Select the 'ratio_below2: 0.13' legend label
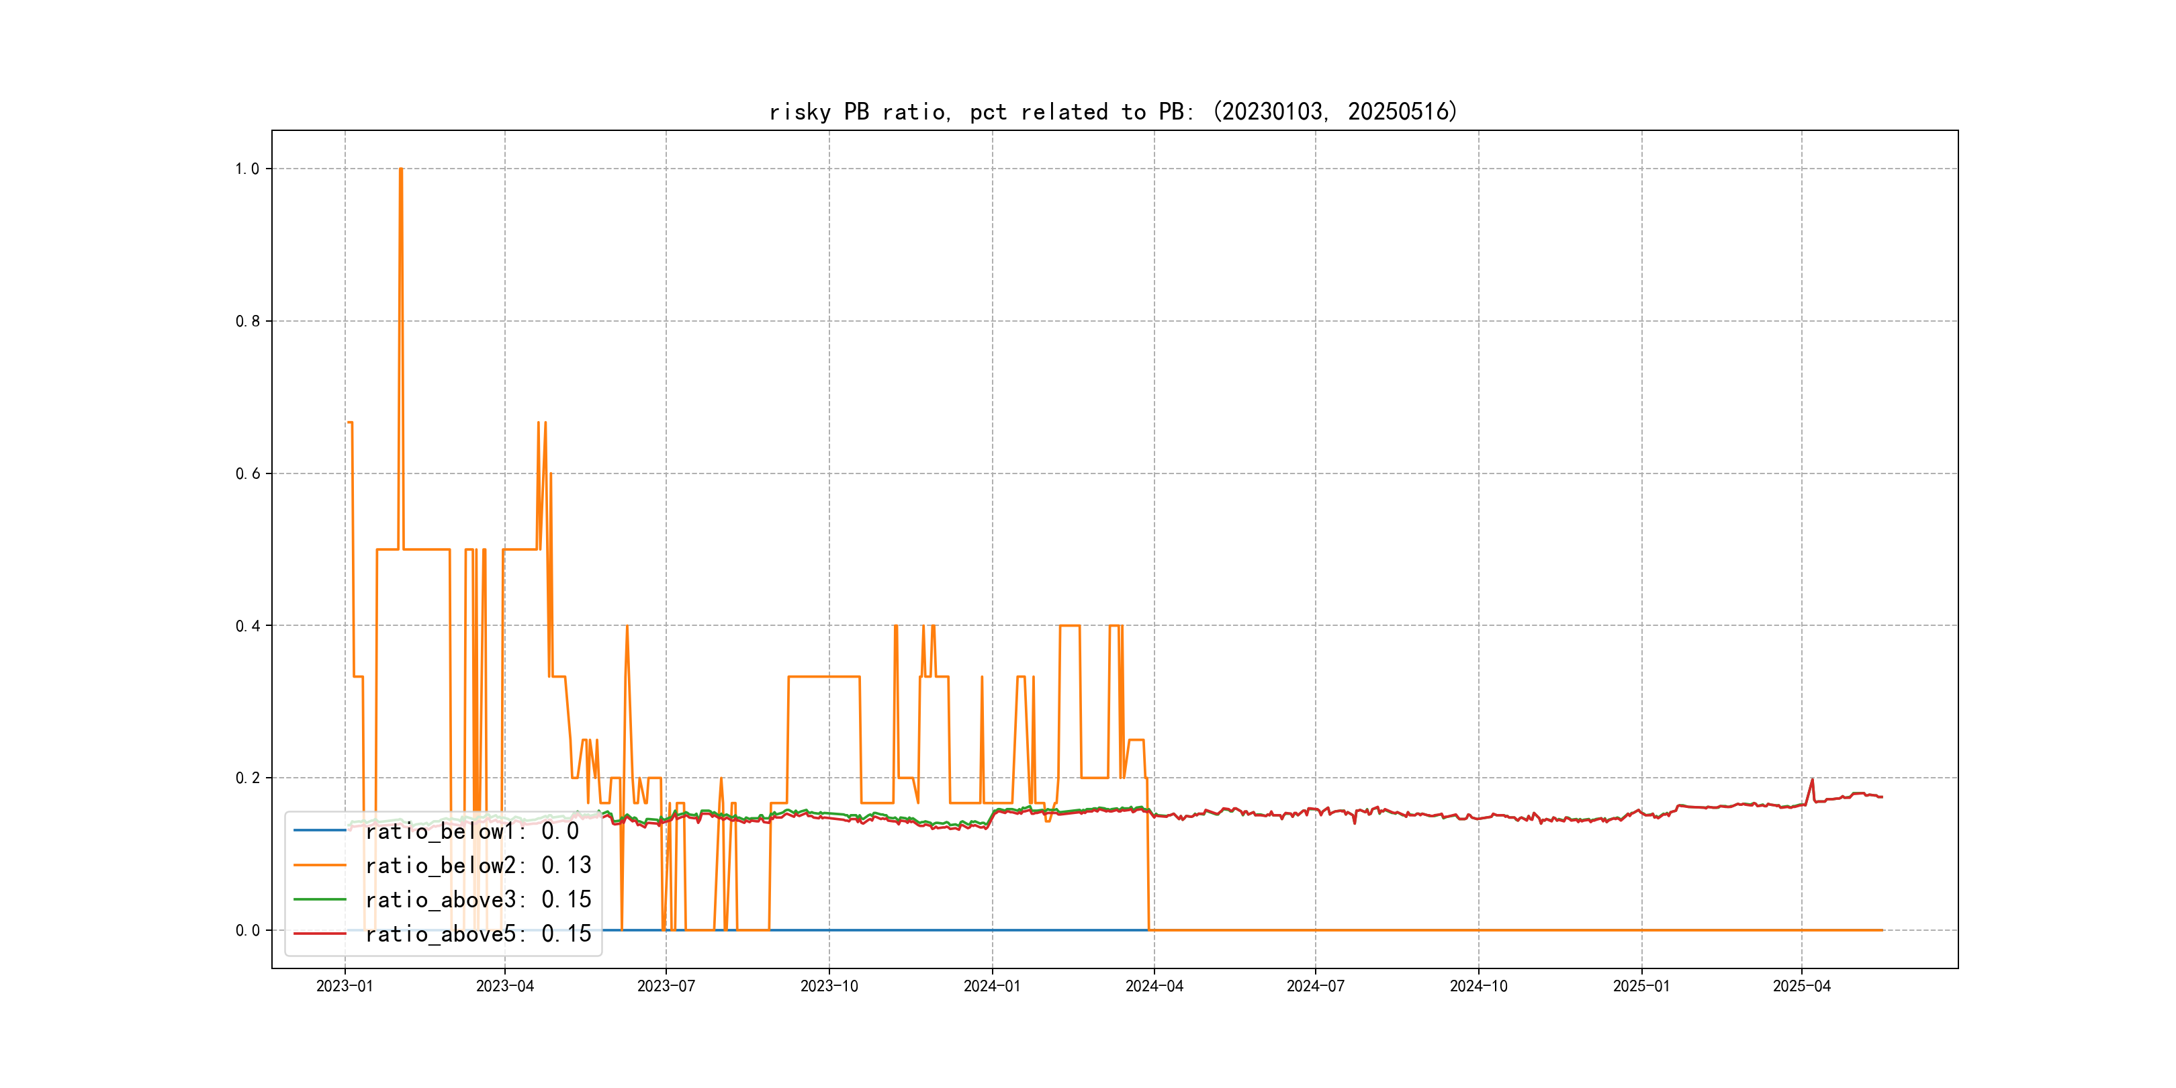2176x1088 pixels. point(478,866)
